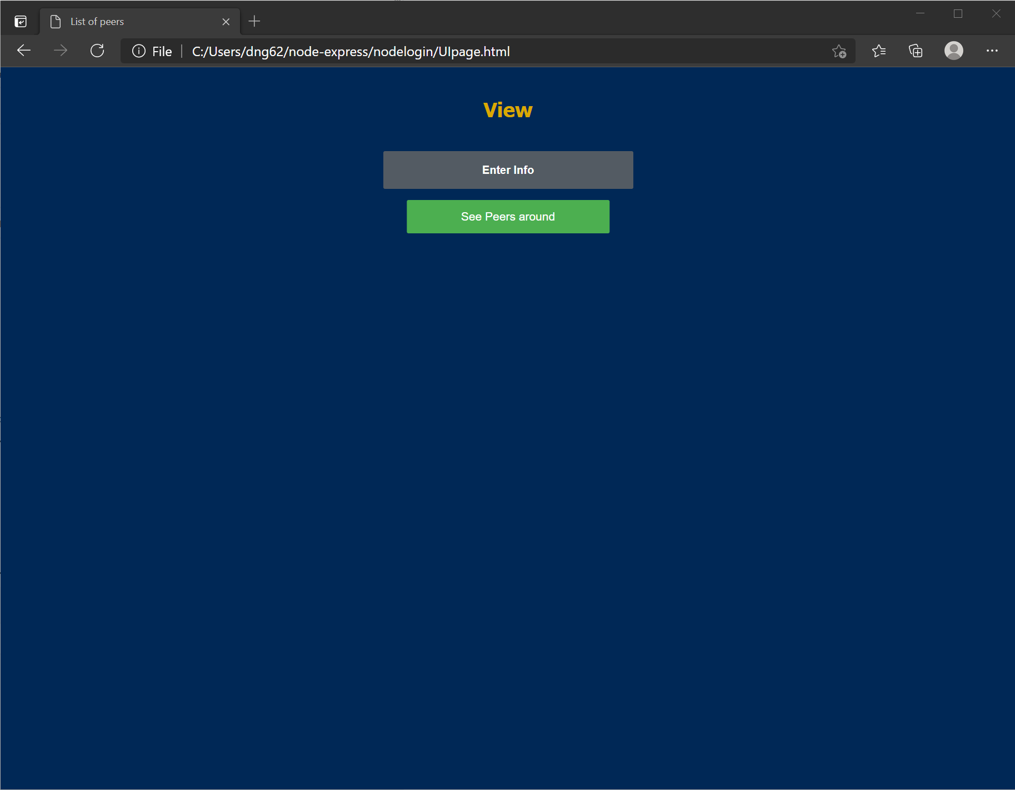Open the Collections icon

coord(915,51)
